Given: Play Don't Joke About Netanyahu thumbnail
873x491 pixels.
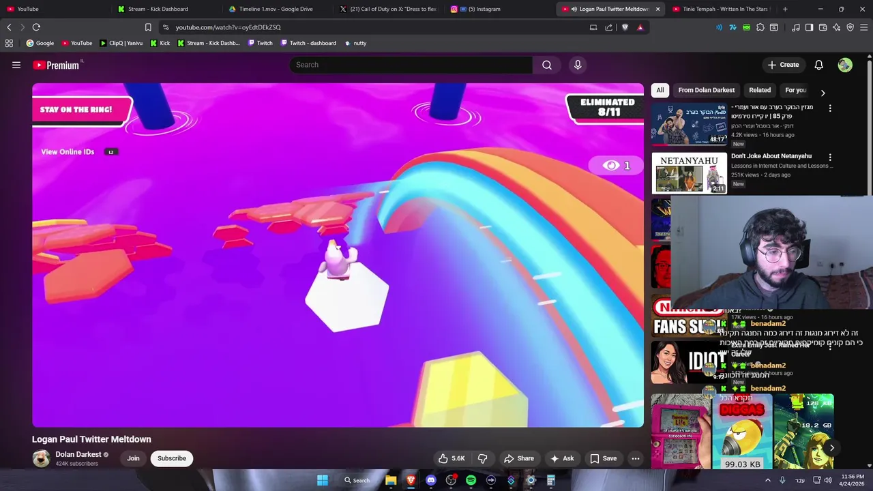Looking at the screenshot, I should click(x=689, y=173).
